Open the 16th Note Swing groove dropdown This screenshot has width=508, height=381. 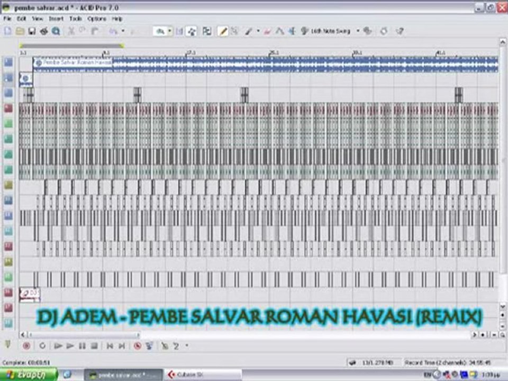coord(358,31)
